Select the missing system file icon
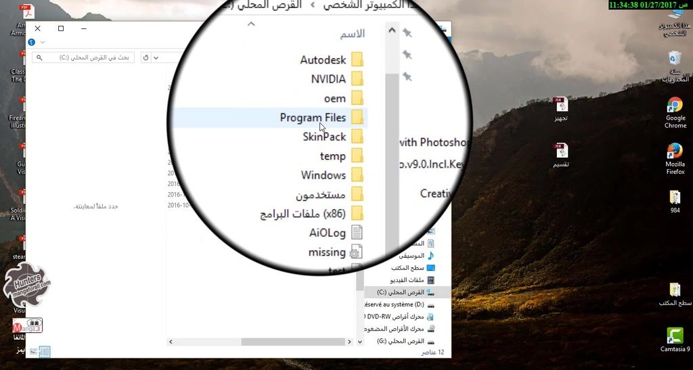Viewport: 693px width, 370px height. [356, 252]
